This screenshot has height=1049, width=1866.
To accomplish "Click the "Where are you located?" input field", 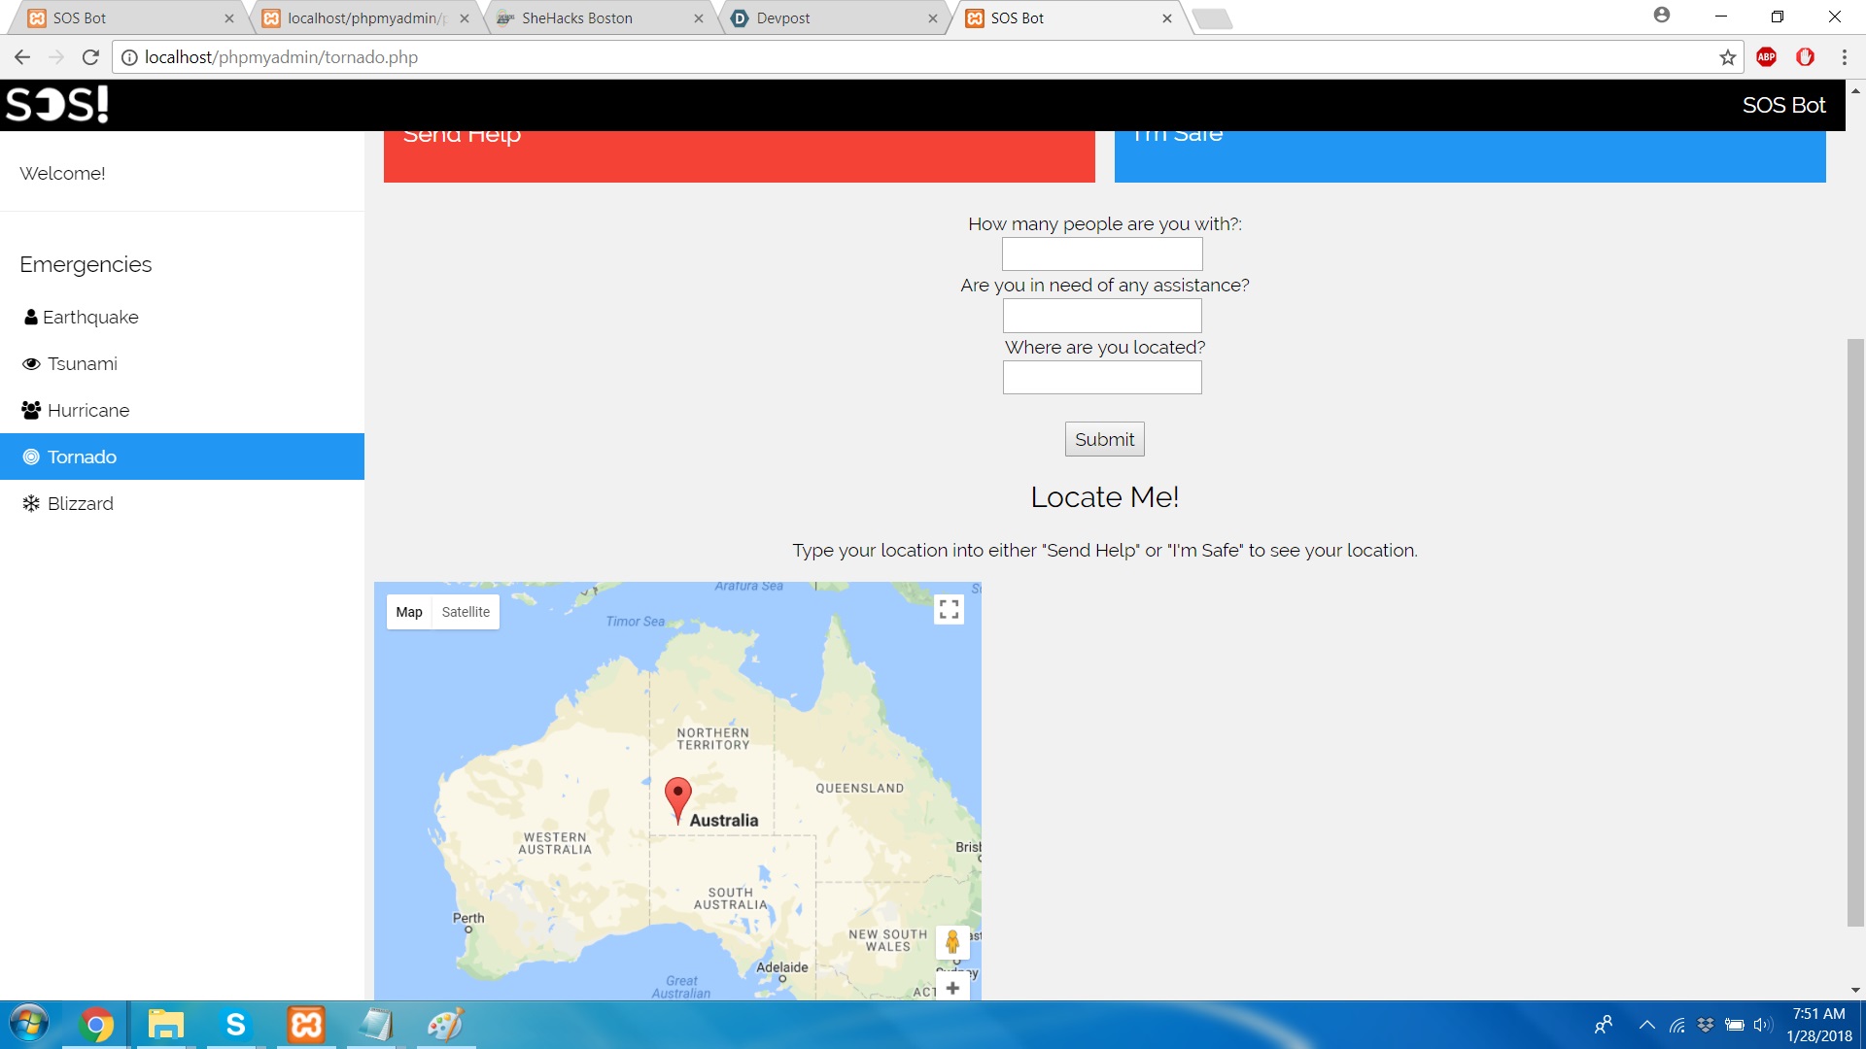I will click(1102, 378).
